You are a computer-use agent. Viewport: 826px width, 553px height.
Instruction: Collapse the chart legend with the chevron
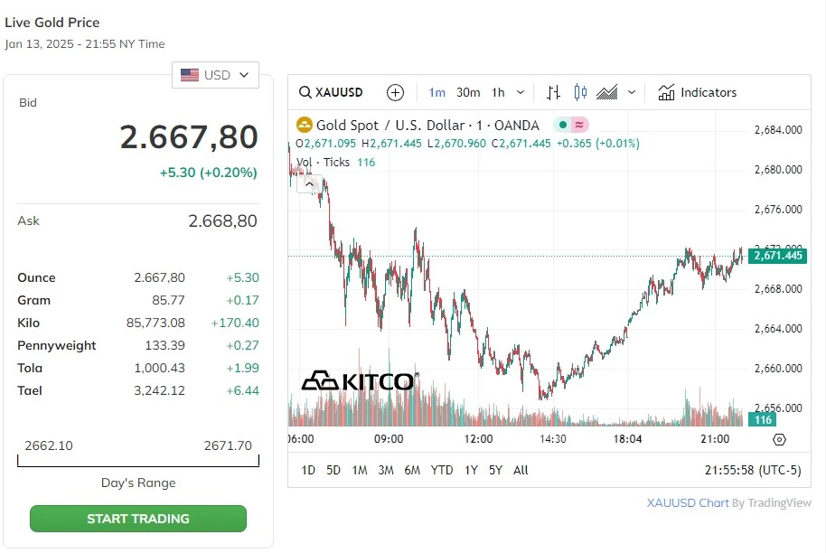(x=309, y=183)
